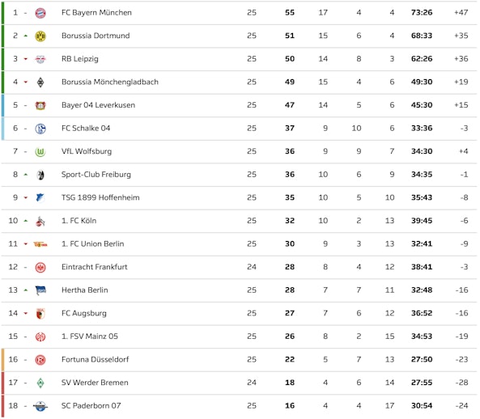Open the Fortuna Düsseldorf team page
Image resolution: width=480 pixels, height=419 pixels.
tap(96, 359)
